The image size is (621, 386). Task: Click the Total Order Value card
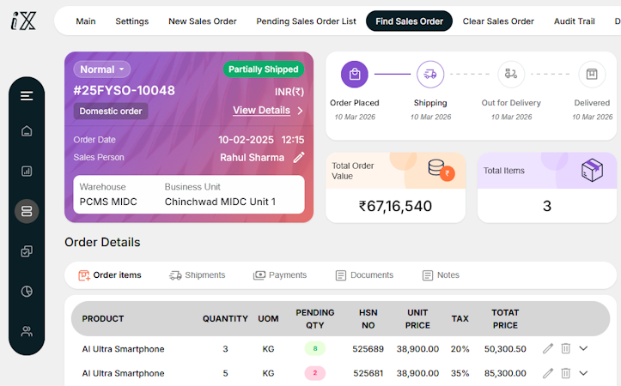coord(395,188)
